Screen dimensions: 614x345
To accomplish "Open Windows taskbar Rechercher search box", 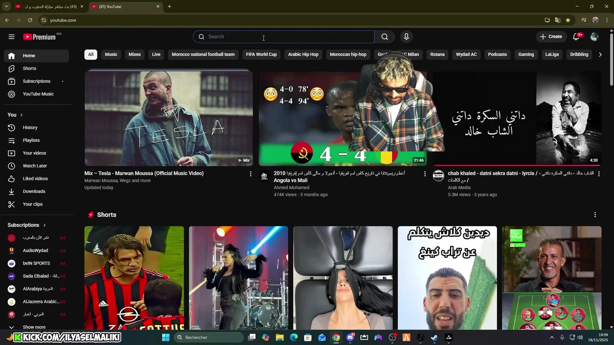I will point(208,337).
